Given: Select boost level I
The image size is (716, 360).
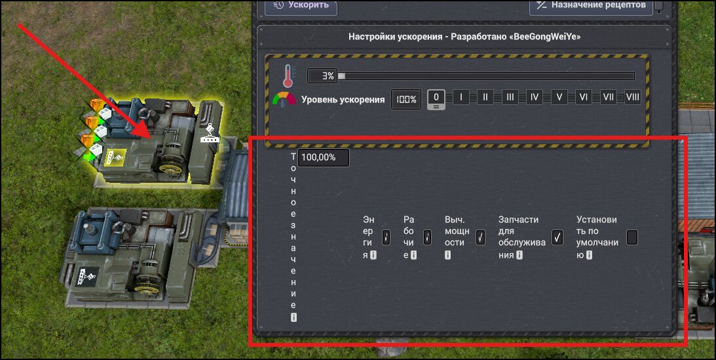Looking at the screenshot, I should coord(461,97).
